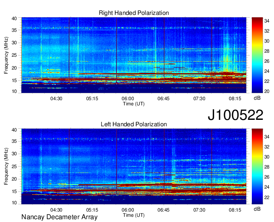Click "06:00" time tick under left-handed plot
The image size is (274, 222).
coord(128,210)
